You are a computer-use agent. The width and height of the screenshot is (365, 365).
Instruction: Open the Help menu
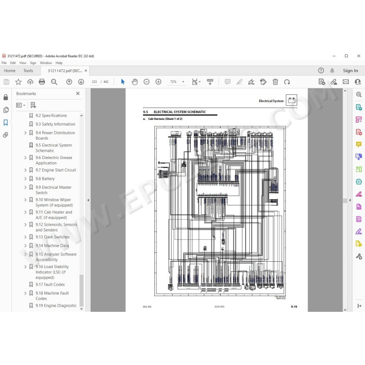pyautogui.click(x=59, y=63)
